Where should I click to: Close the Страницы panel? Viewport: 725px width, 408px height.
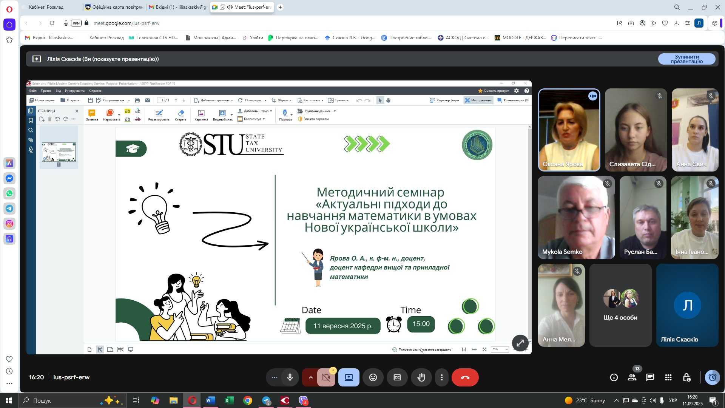(77, 111)
